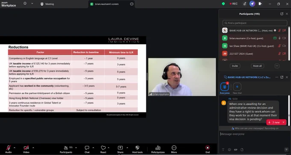Toggle Ian Shaw's muted microphone icon
Screen dimensions: 291x155
pos(279,46)
